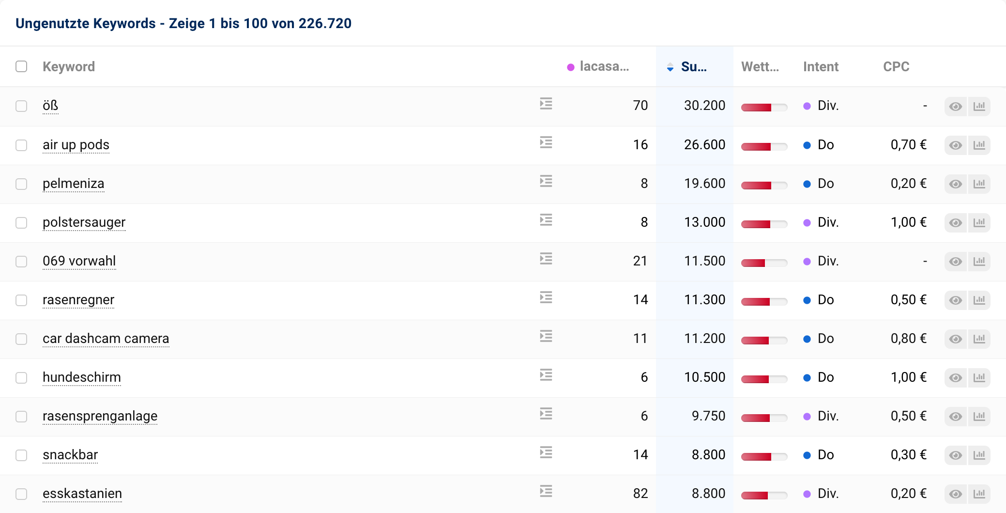This screenshot has width=1006, height=513.
Task: Open SERP list icon for polstersauger
Action: click(x=546, y=220)
